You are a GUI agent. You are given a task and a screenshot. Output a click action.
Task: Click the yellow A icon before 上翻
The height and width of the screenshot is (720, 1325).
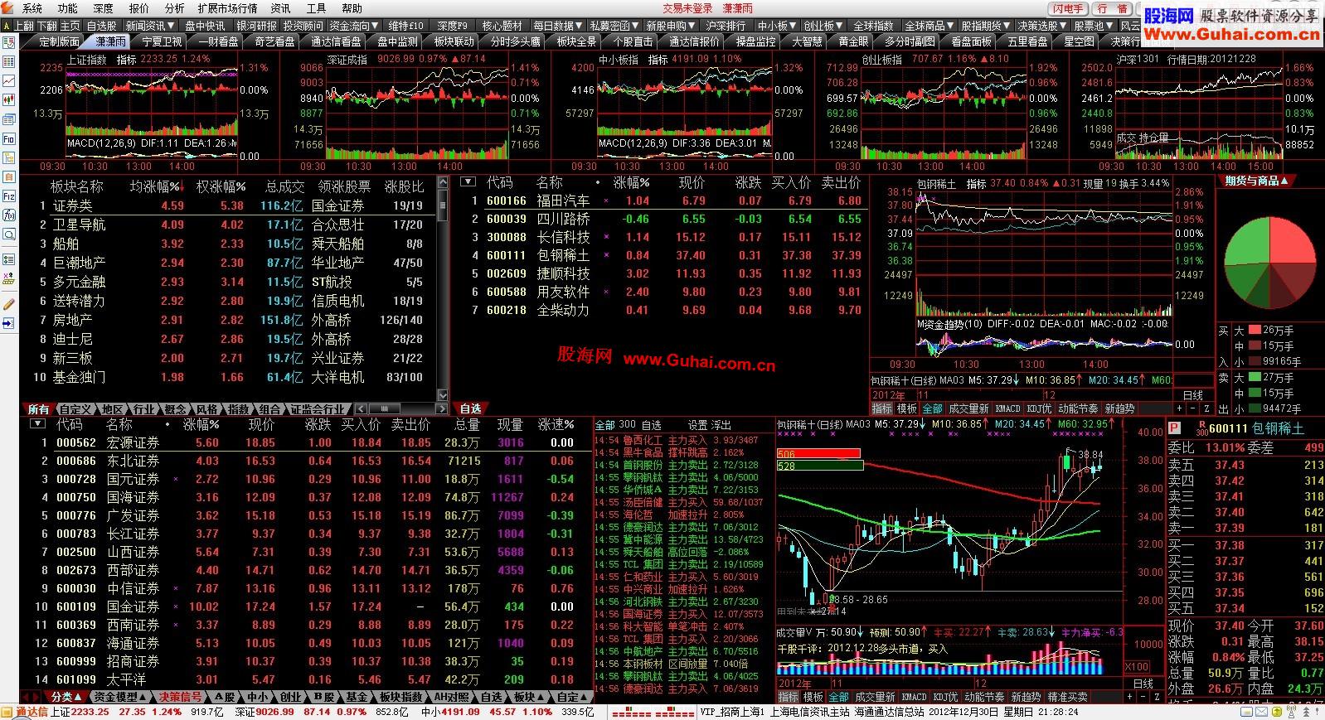(x=7, y=26)
